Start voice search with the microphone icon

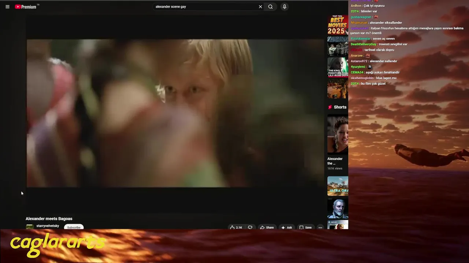tap(284, 7)
